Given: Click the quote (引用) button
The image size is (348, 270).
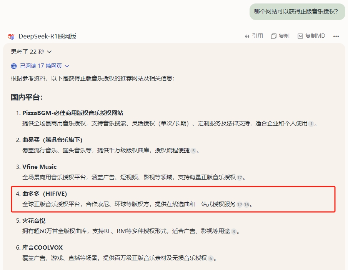Looking at the screenshot, I should [x=254, y=36].
